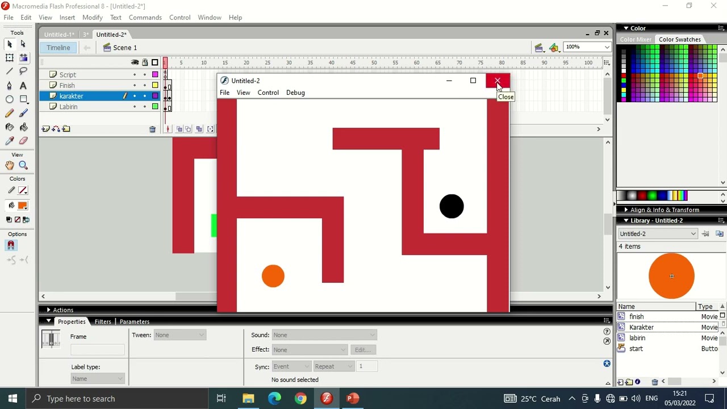
Task: Open Google Chrome from taskbar
Action: click(x=300, y=399)
